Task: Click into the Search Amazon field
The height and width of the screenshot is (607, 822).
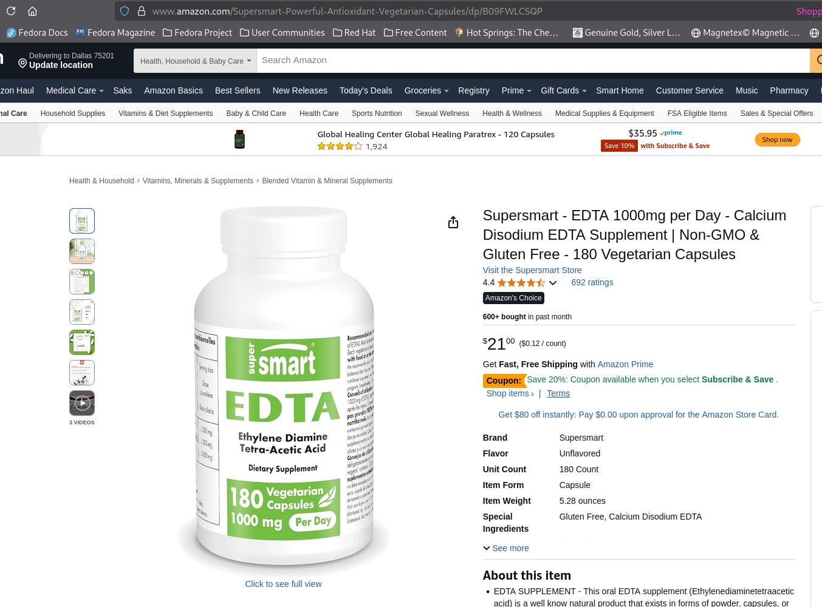Action: pos(533,61)
